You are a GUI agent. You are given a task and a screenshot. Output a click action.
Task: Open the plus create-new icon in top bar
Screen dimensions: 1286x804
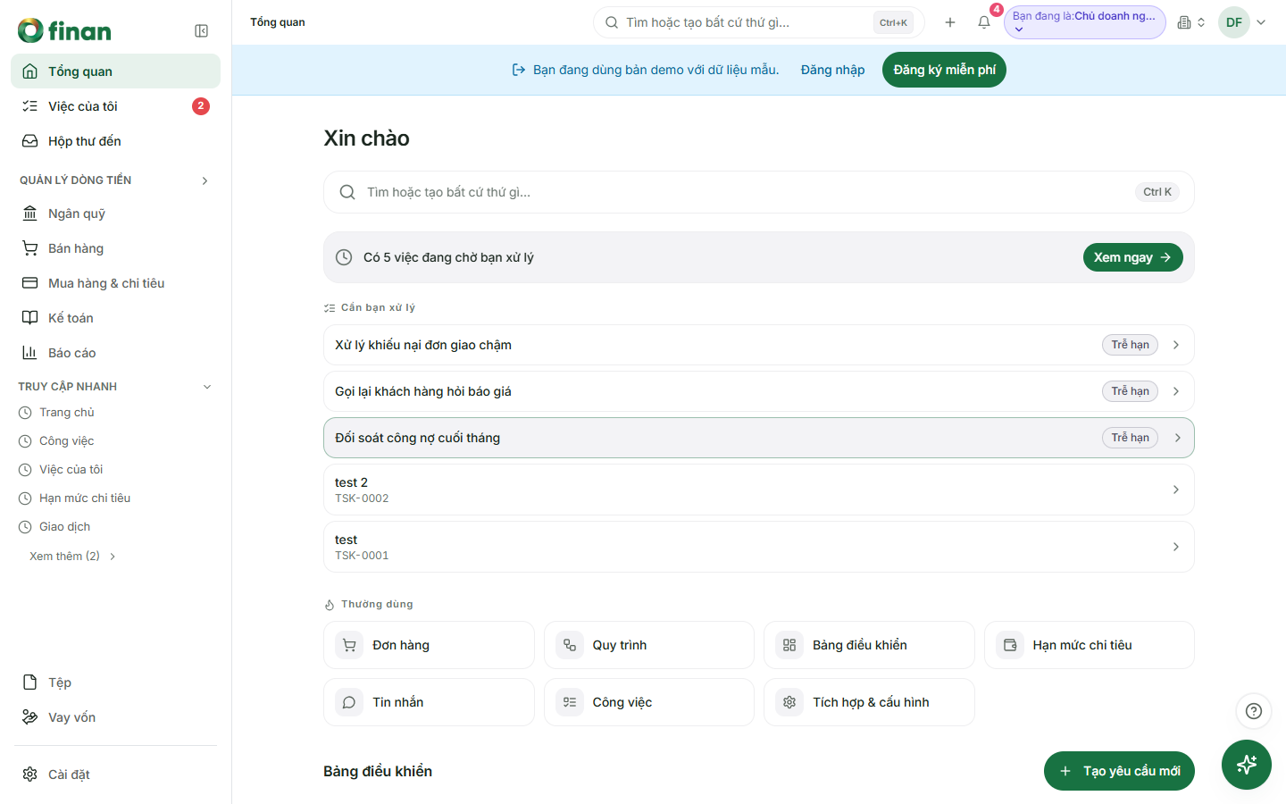(x=950, y=22)
